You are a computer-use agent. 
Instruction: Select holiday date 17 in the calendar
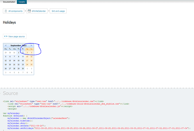coord(27,61)
